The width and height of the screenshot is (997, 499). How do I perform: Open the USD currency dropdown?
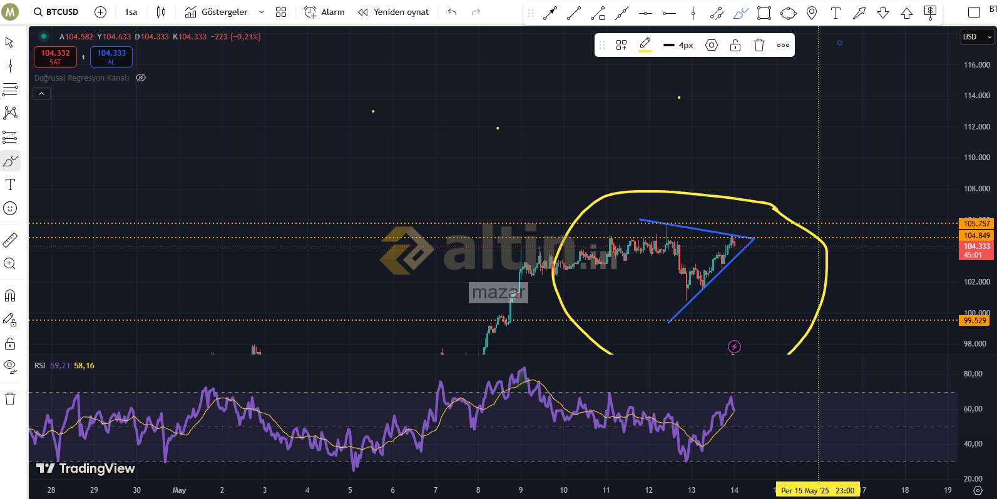[978, 37]
